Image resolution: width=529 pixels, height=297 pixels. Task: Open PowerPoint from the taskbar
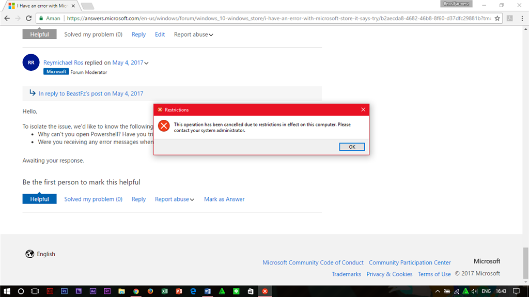179,291
